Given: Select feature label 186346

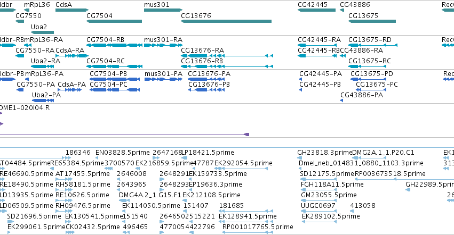Looking at the screenshot, I should point(78,153).
